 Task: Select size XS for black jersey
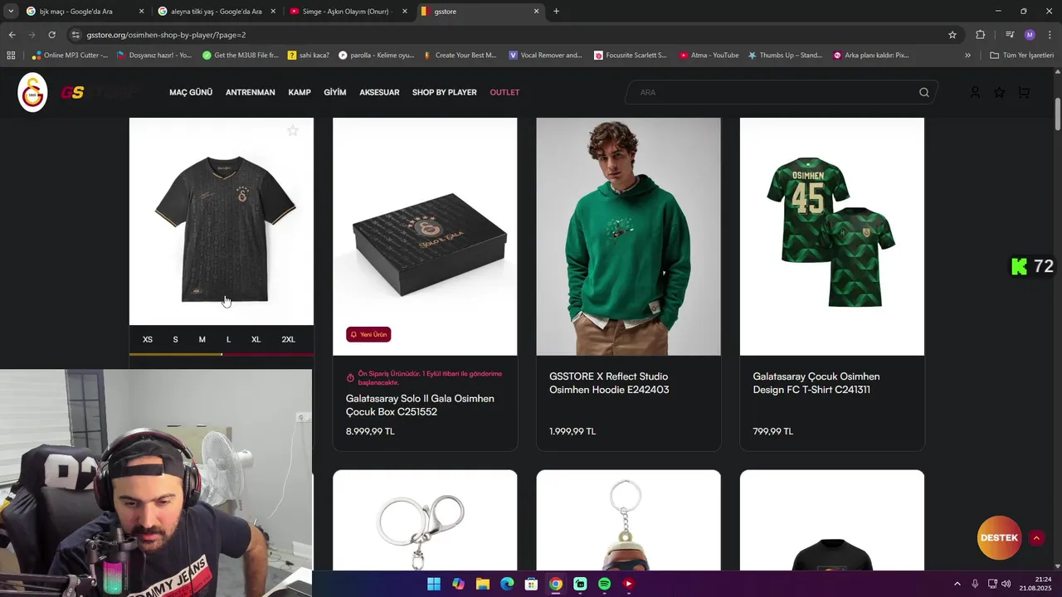(x=148, y=339)
